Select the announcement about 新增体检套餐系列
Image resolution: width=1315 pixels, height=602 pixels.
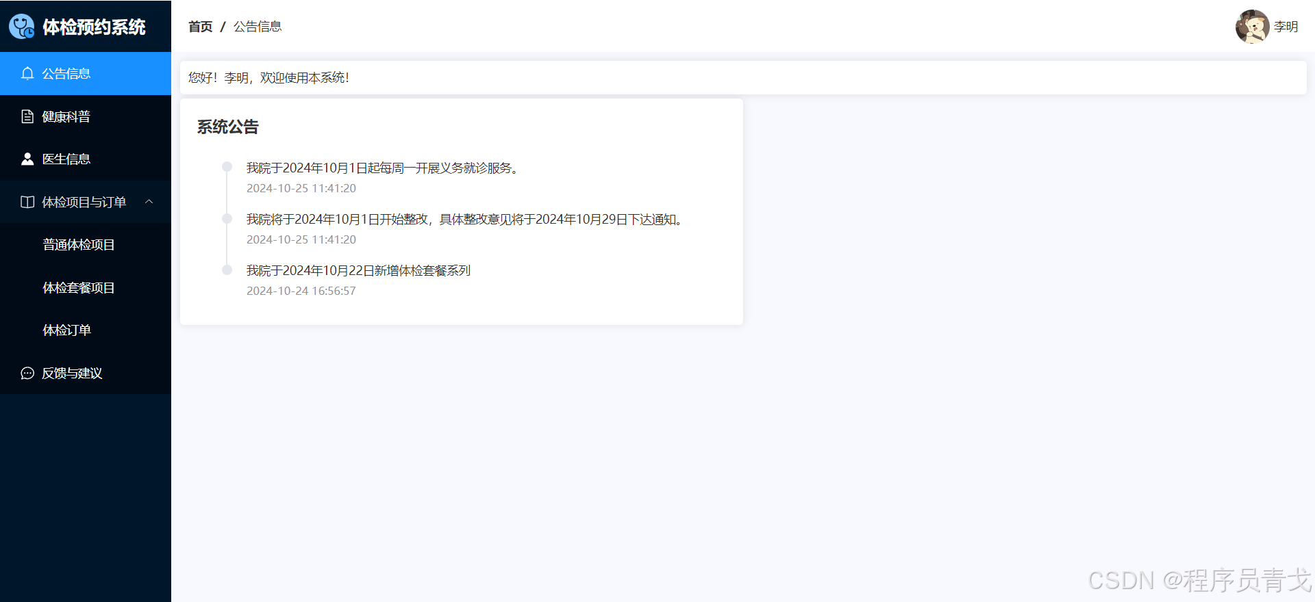(x=359, y=270)
